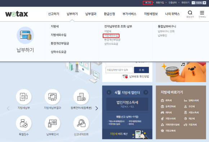The width and height of the screenshot is (209, 142).
Task: Choose 지방세 under 전자납부번호 조회·납부
Action: pos(108,31)
